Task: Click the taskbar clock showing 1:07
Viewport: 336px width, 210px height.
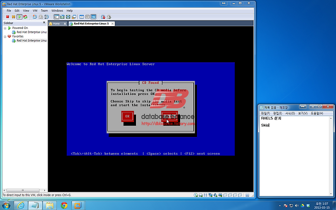Action: coord(322,205)
